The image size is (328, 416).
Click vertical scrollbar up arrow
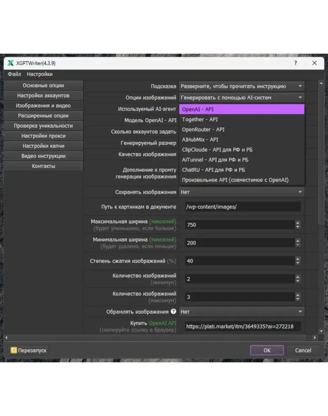(x=321, y=83)
